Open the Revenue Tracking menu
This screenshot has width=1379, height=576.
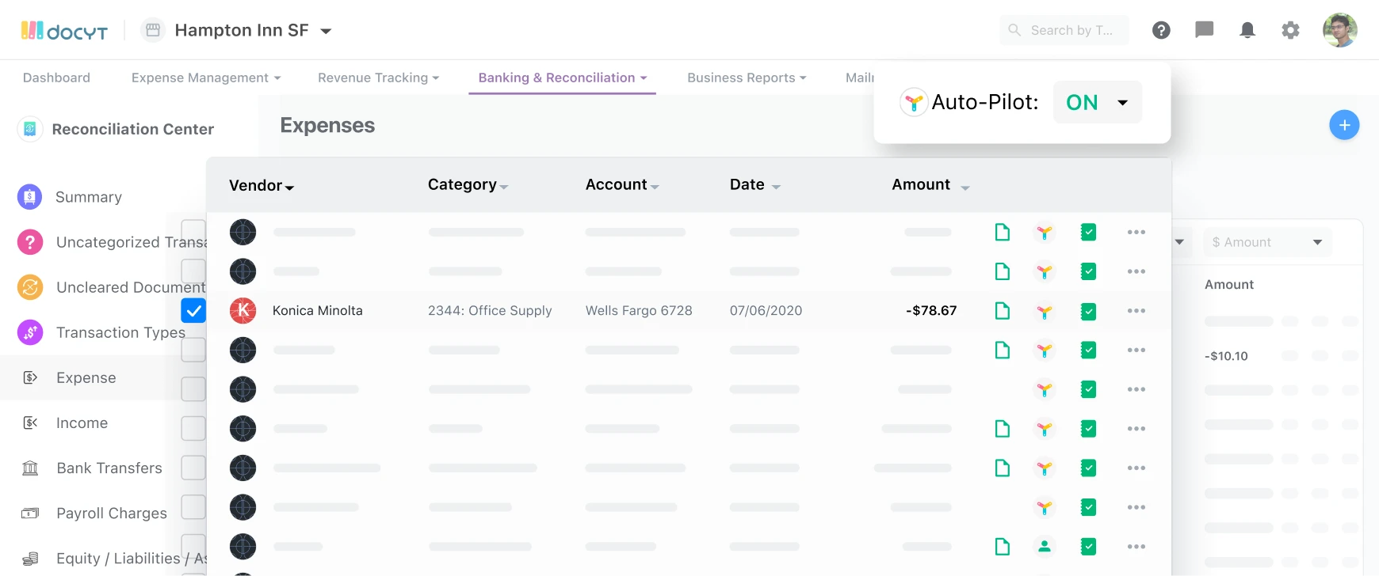coord(378,78)
